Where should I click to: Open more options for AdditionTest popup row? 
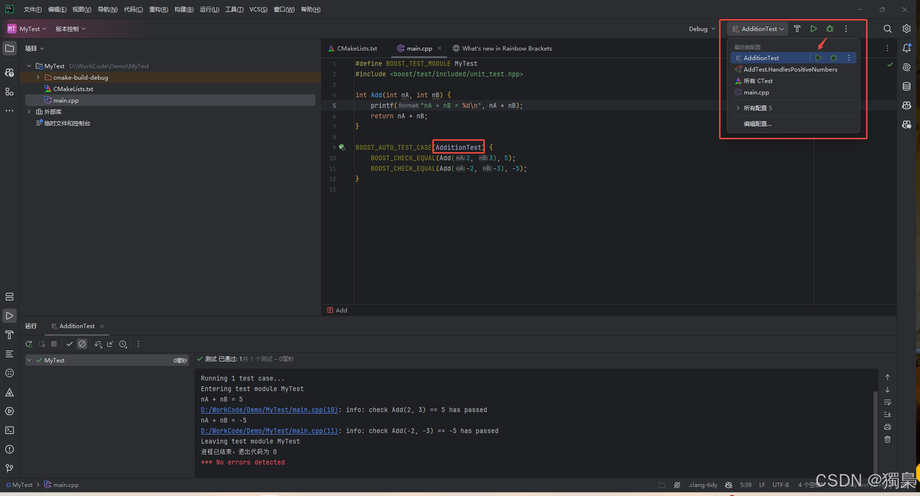click(849, 58)
